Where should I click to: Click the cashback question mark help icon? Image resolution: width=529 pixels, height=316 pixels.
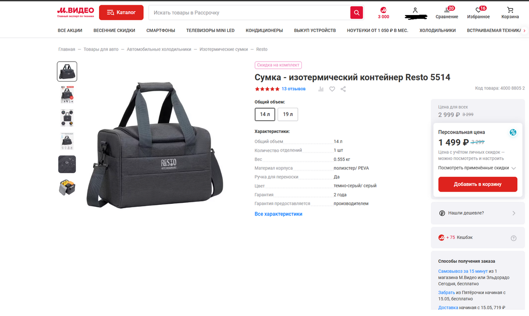513,238
